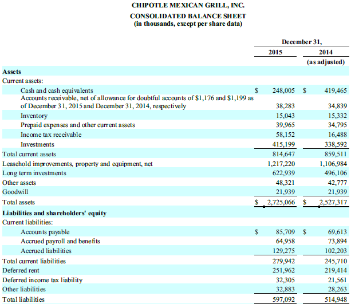Click the 'Income tax receivable' label

51,135
